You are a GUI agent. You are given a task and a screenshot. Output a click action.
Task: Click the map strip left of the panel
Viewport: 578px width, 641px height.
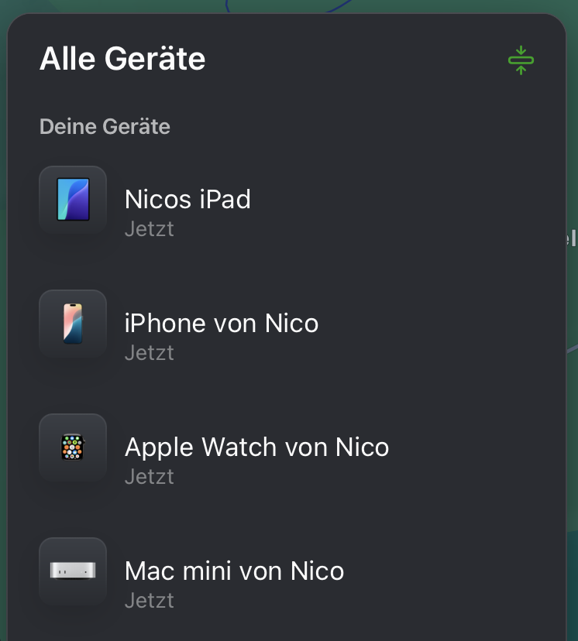(x=3, y=310)
